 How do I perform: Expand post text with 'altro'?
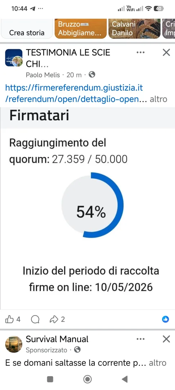point(158,100)
